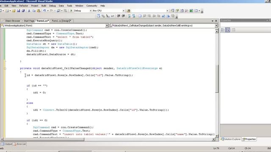Click the Copy icon in toolbar
Image resolution: width=271 pixels, height=152 pixels.
pos(34,11)
